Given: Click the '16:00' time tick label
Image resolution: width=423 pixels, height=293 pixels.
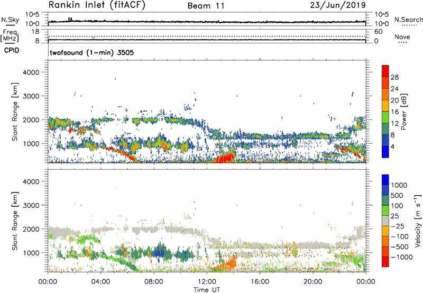Looking at the screenshot, I should coord(260,282).
